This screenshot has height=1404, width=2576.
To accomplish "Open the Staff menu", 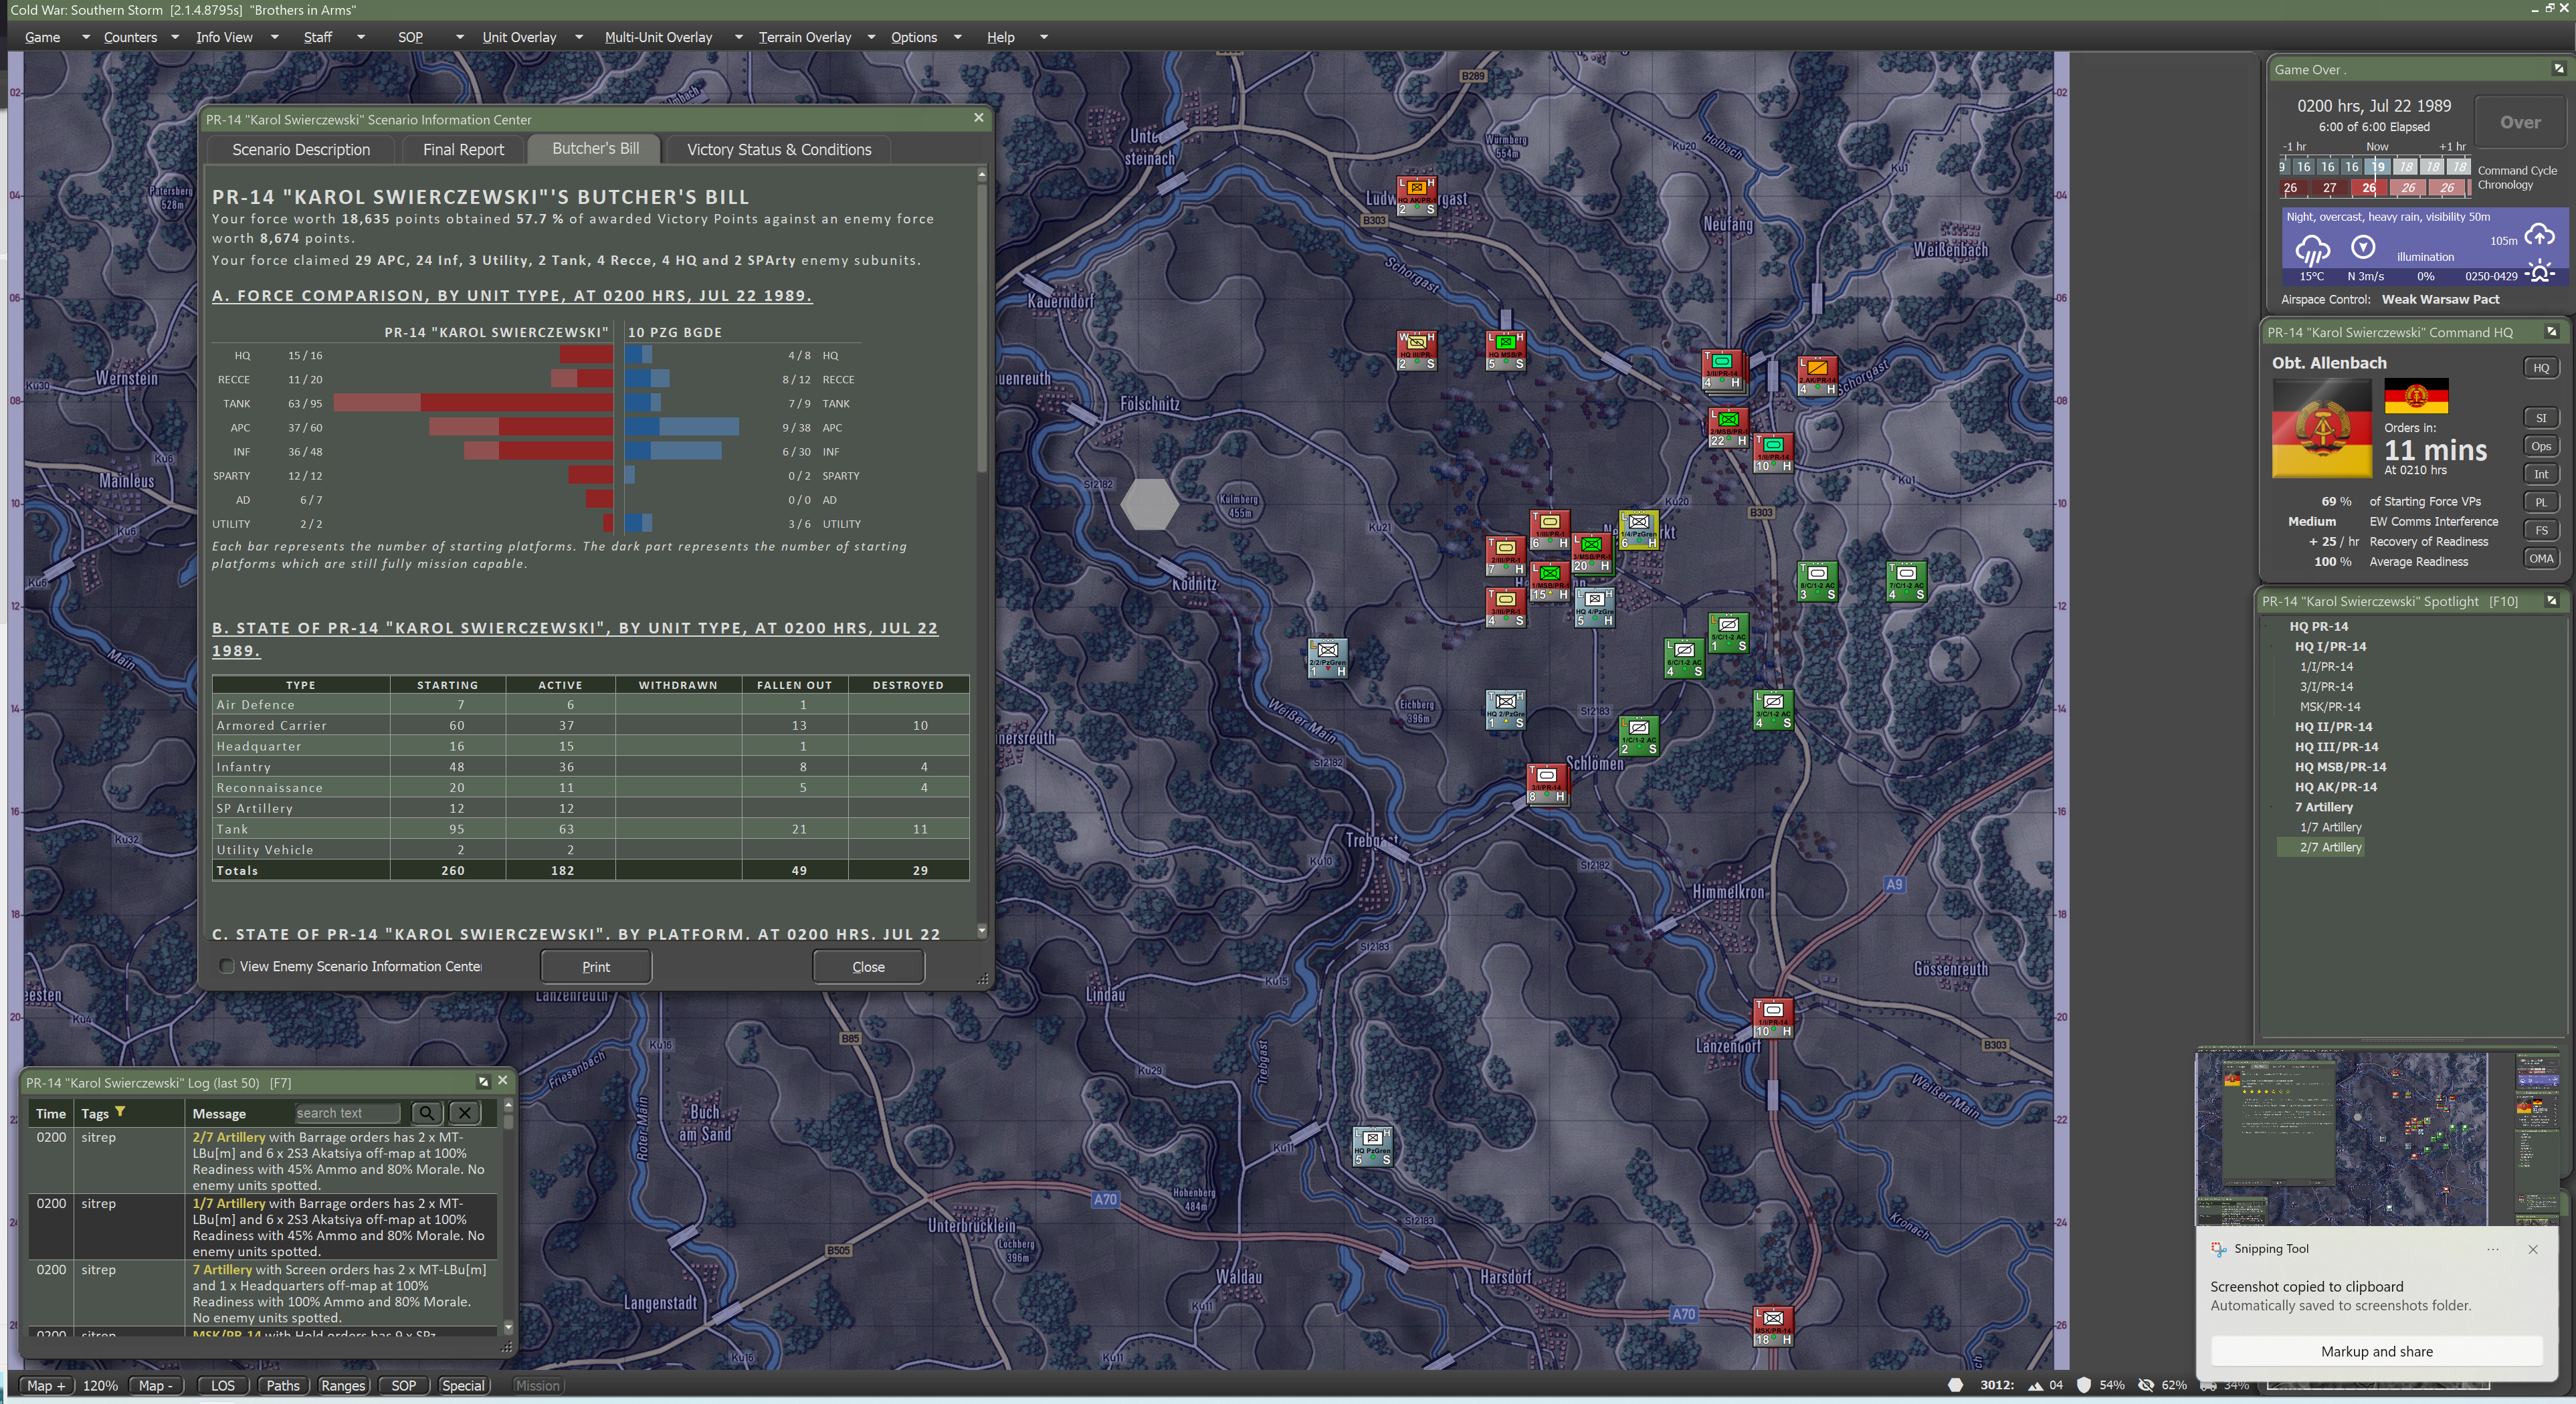I will click(318, 37).
